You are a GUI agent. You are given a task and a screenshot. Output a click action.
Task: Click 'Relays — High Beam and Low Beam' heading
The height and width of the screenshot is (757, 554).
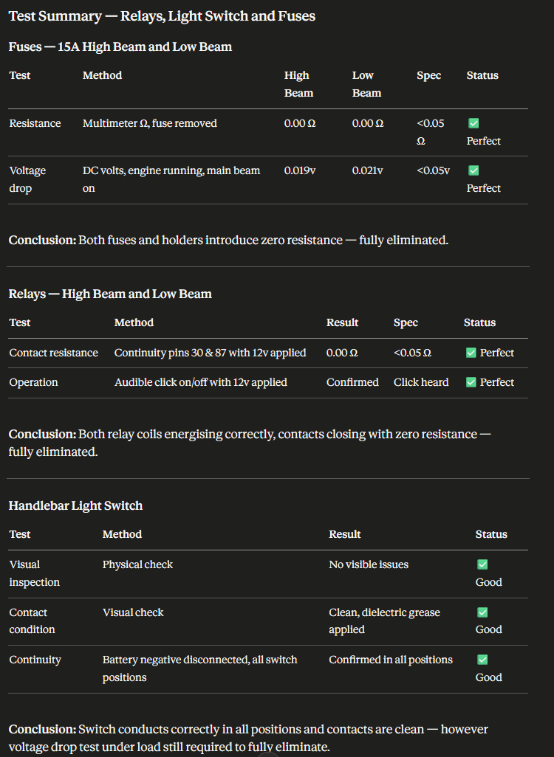tap(110, 294)
